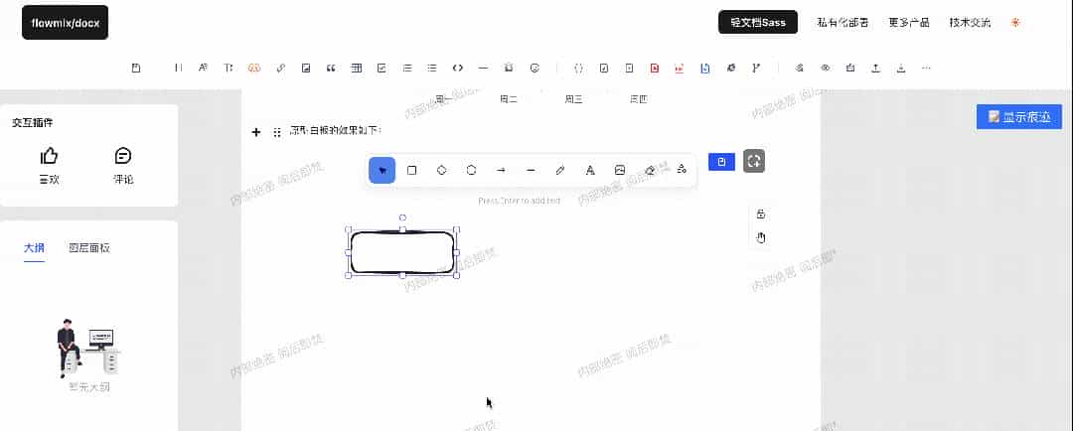Click the upload arrow icon in toolbar
The width and height of the screenshot is (1073, 431).
(875, 68)
